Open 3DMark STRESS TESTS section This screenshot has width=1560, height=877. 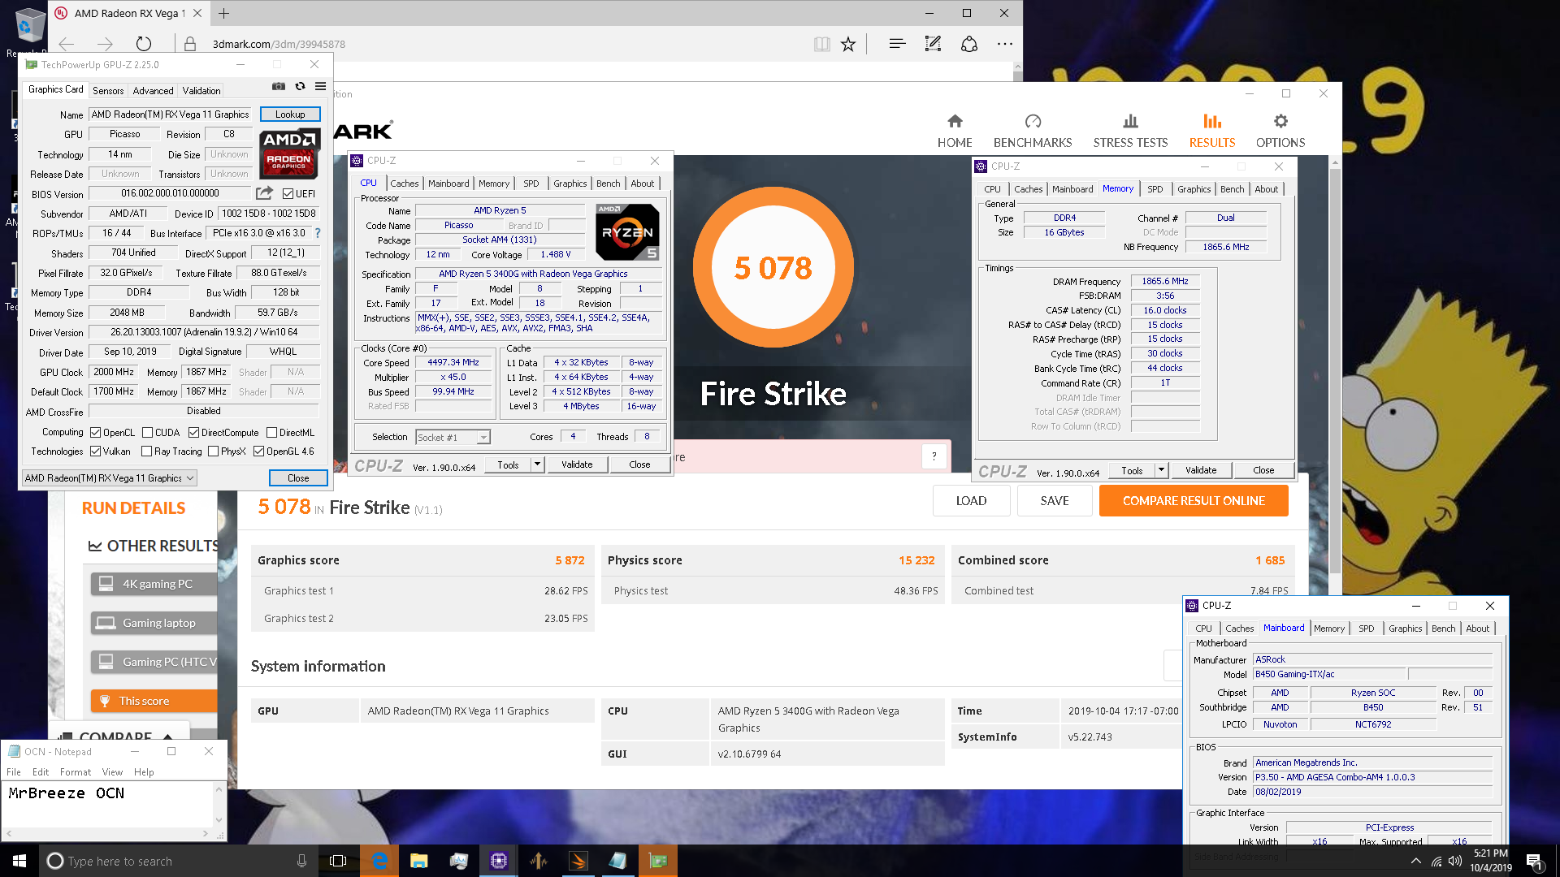point(1130,132)
